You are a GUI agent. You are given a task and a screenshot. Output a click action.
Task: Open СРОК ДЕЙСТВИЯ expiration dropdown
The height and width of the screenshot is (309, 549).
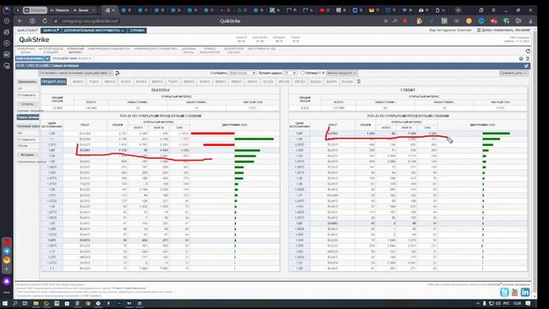pyautogui.click(x=72, y=58)
